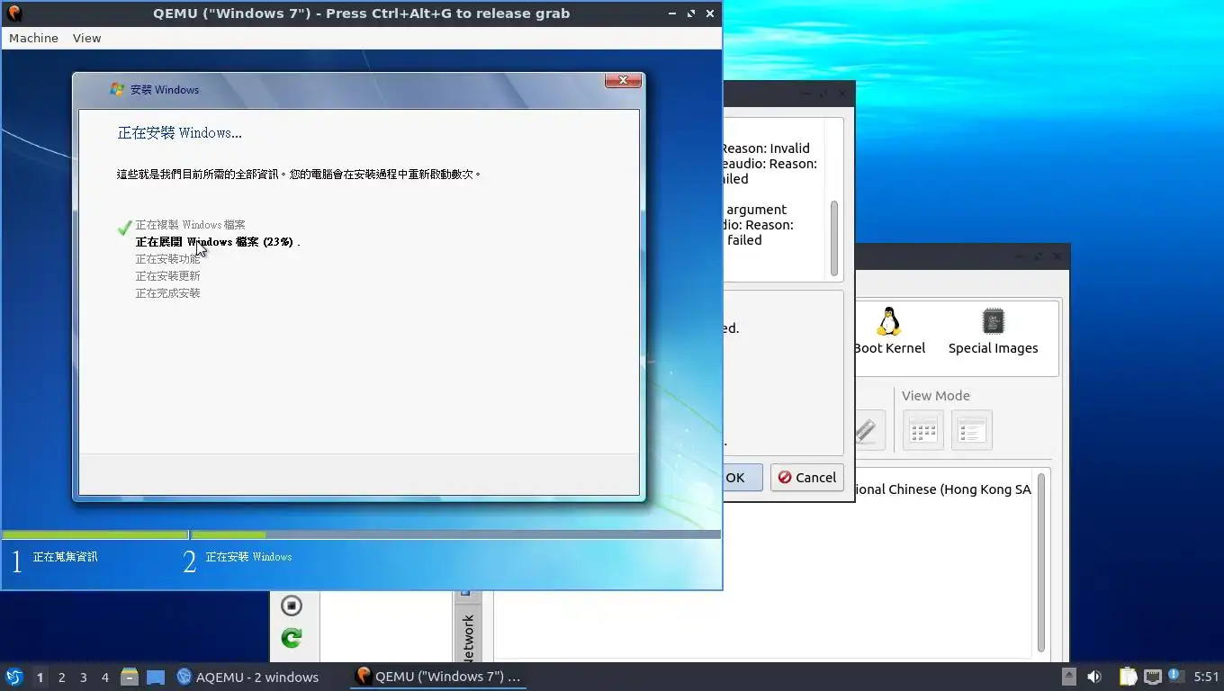Click the "正在完成安裝" step text
1224x691 pixels.
[167, 293]
